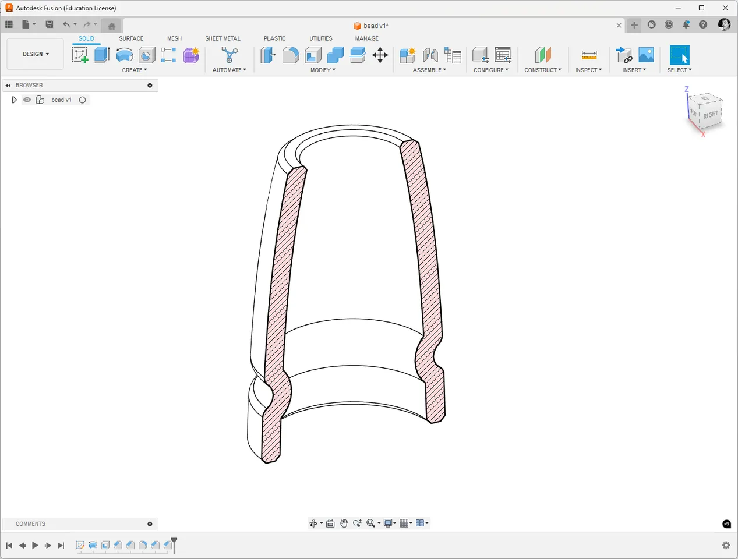Viewport: 738px width, 559px height.
Task: Open the Revolve tool
Action: pos(124,54)
